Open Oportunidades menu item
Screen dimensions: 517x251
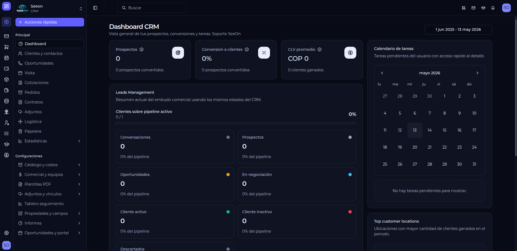[50, 63]
